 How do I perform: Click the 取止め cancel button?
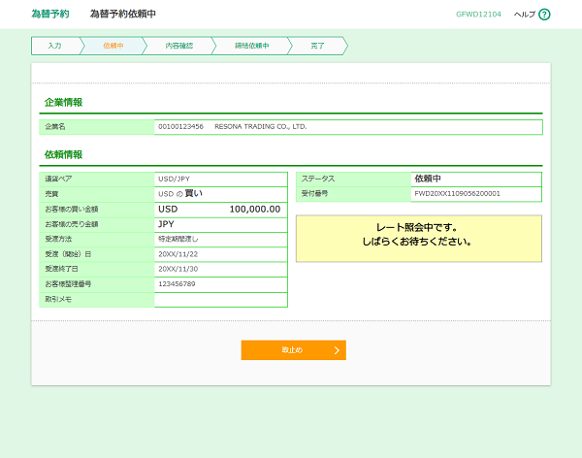tap(294, 350)
